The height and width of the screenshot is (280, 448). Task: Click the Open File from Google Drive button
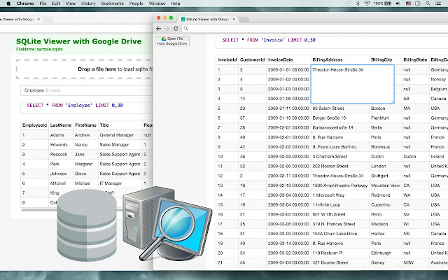[173, 41]
